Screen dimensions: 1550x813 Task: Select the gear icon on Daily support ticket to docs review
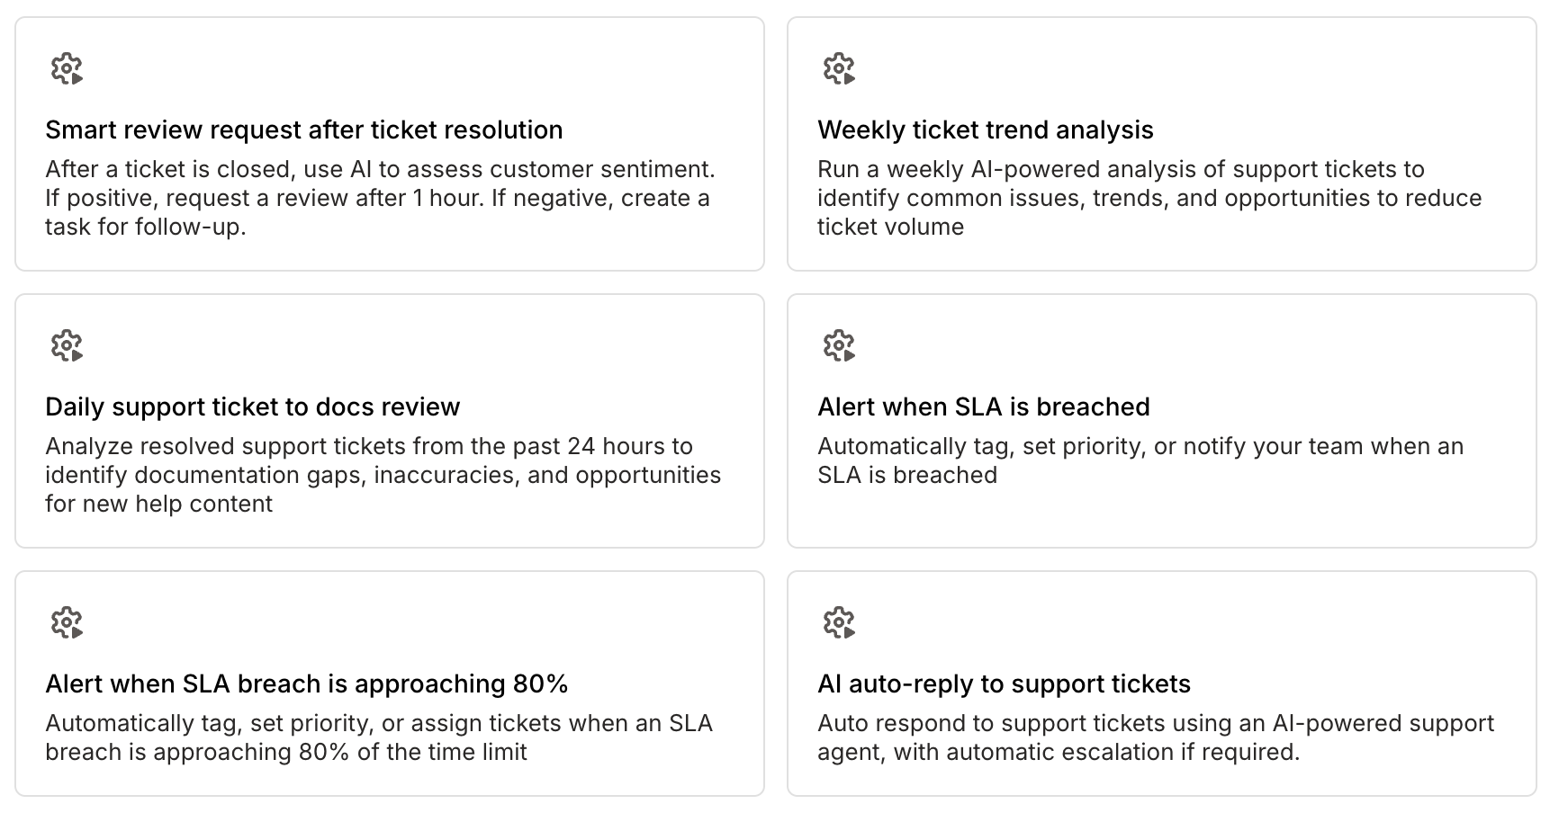(67, 345)
